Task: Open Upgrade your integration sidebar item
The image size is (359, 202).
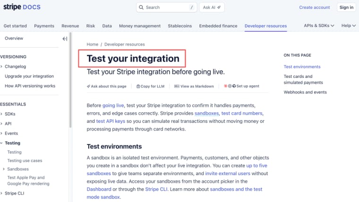Action: (29, 76)
